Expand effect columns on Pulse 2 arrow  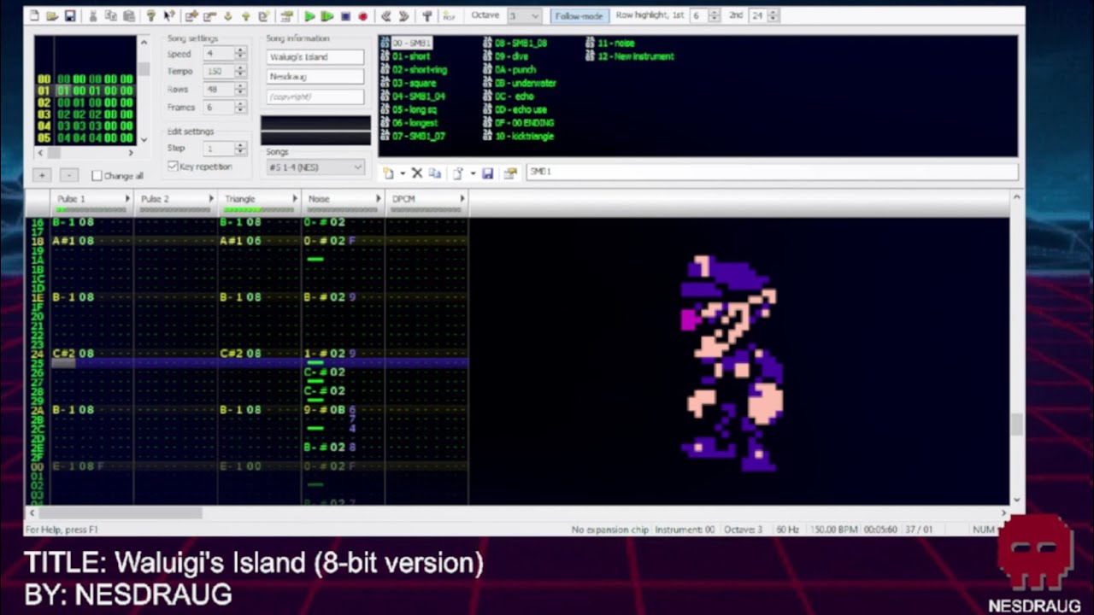click(x=211, y=199)
